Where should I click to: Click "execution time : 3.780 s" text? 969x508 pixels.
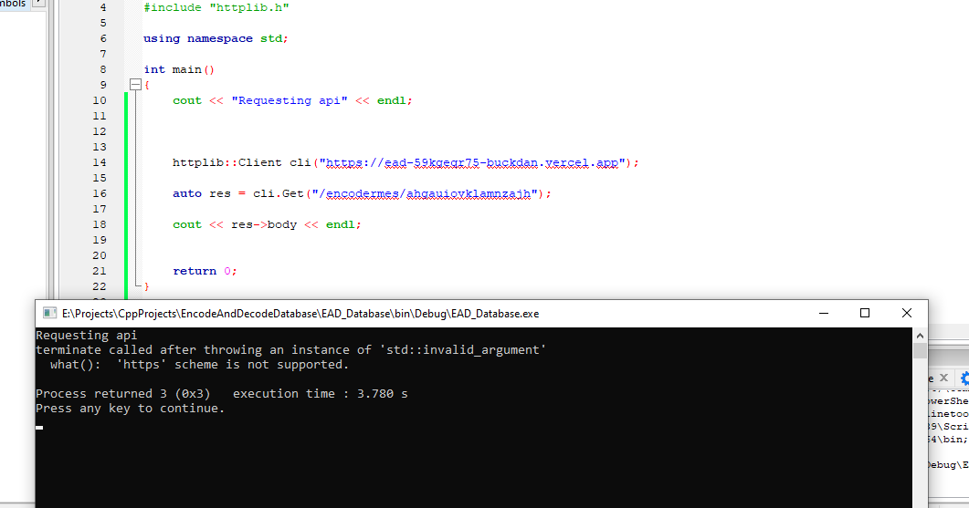pyautogui.click(x=321, y=393)
